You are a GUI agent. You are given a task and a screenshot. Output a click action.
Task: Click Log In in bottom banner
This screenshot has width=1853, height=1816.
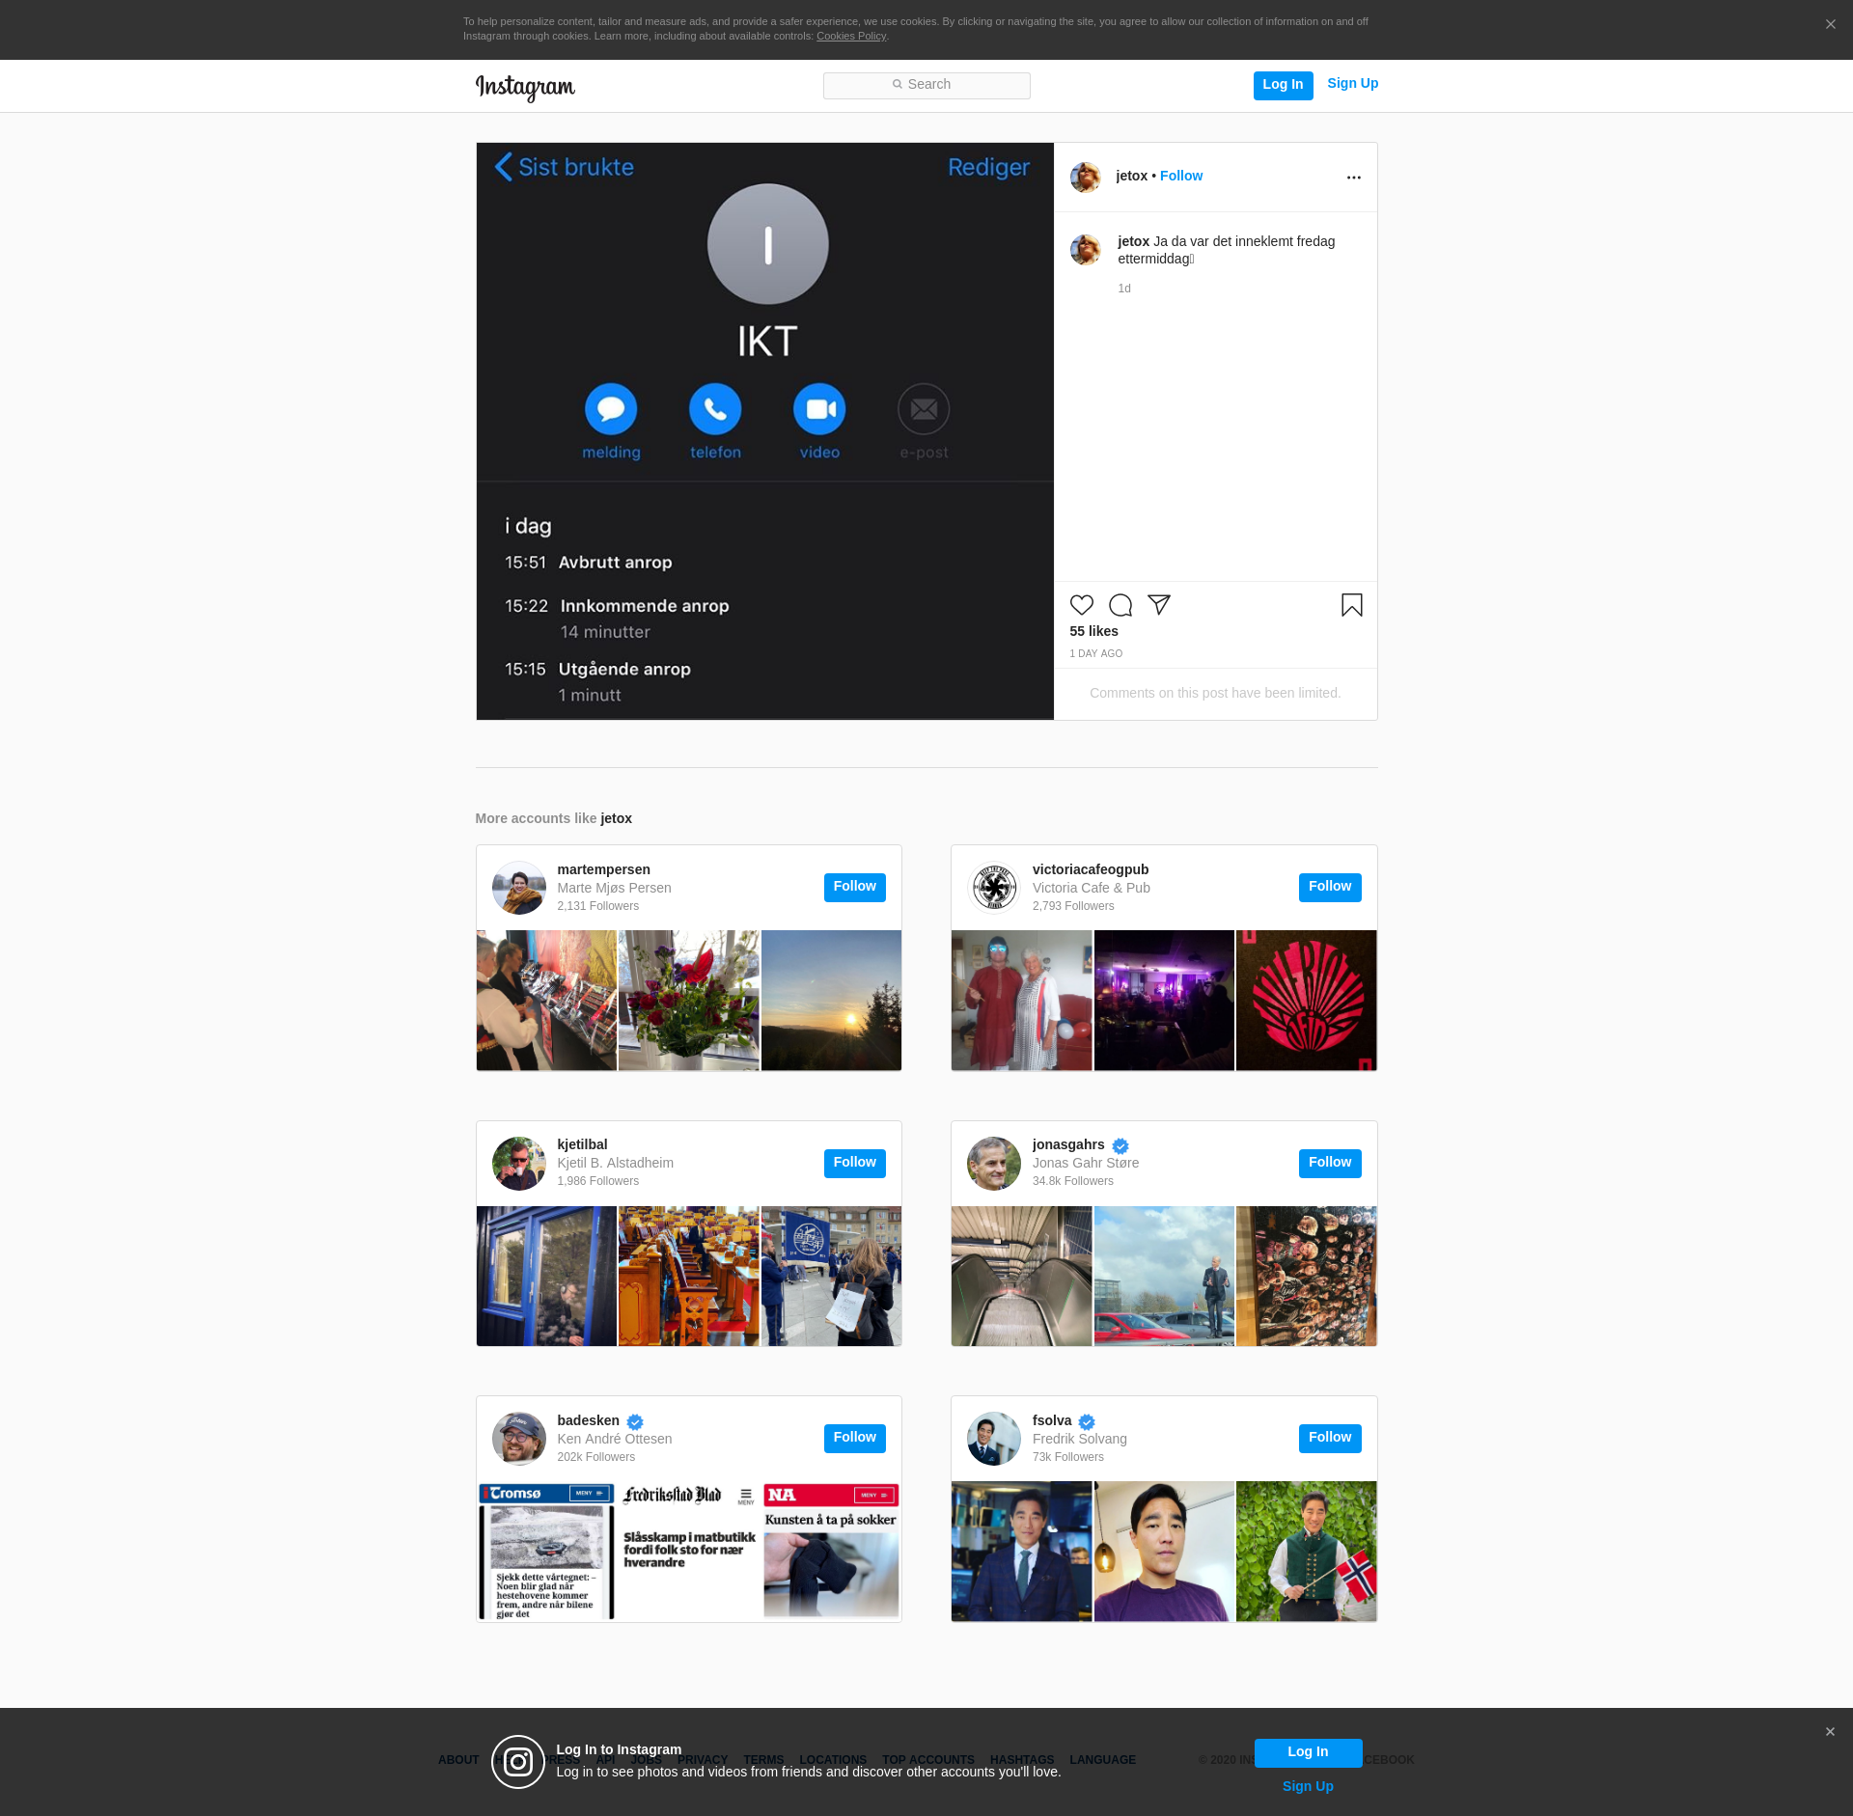tap(1308, 1752)
